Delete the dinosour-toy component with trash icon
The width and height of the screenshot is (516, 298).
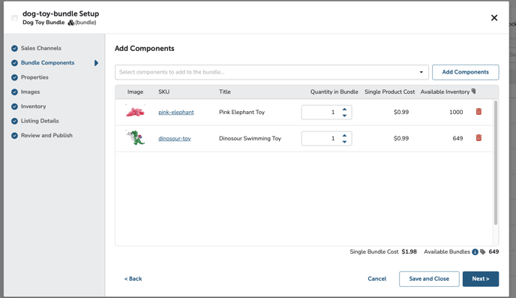click(478, 137)
